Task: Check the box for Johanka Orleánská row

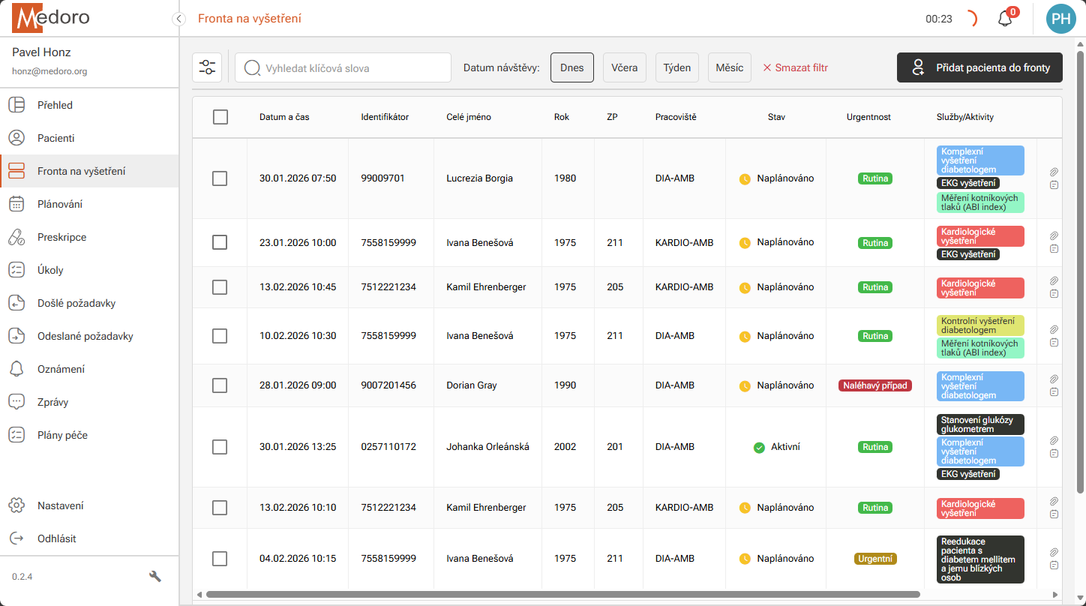Action: [220, 447]
